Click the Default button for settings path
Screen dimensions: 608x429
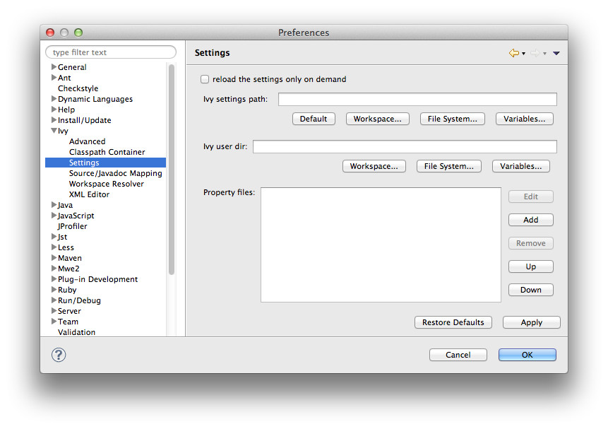pos(313,119)
